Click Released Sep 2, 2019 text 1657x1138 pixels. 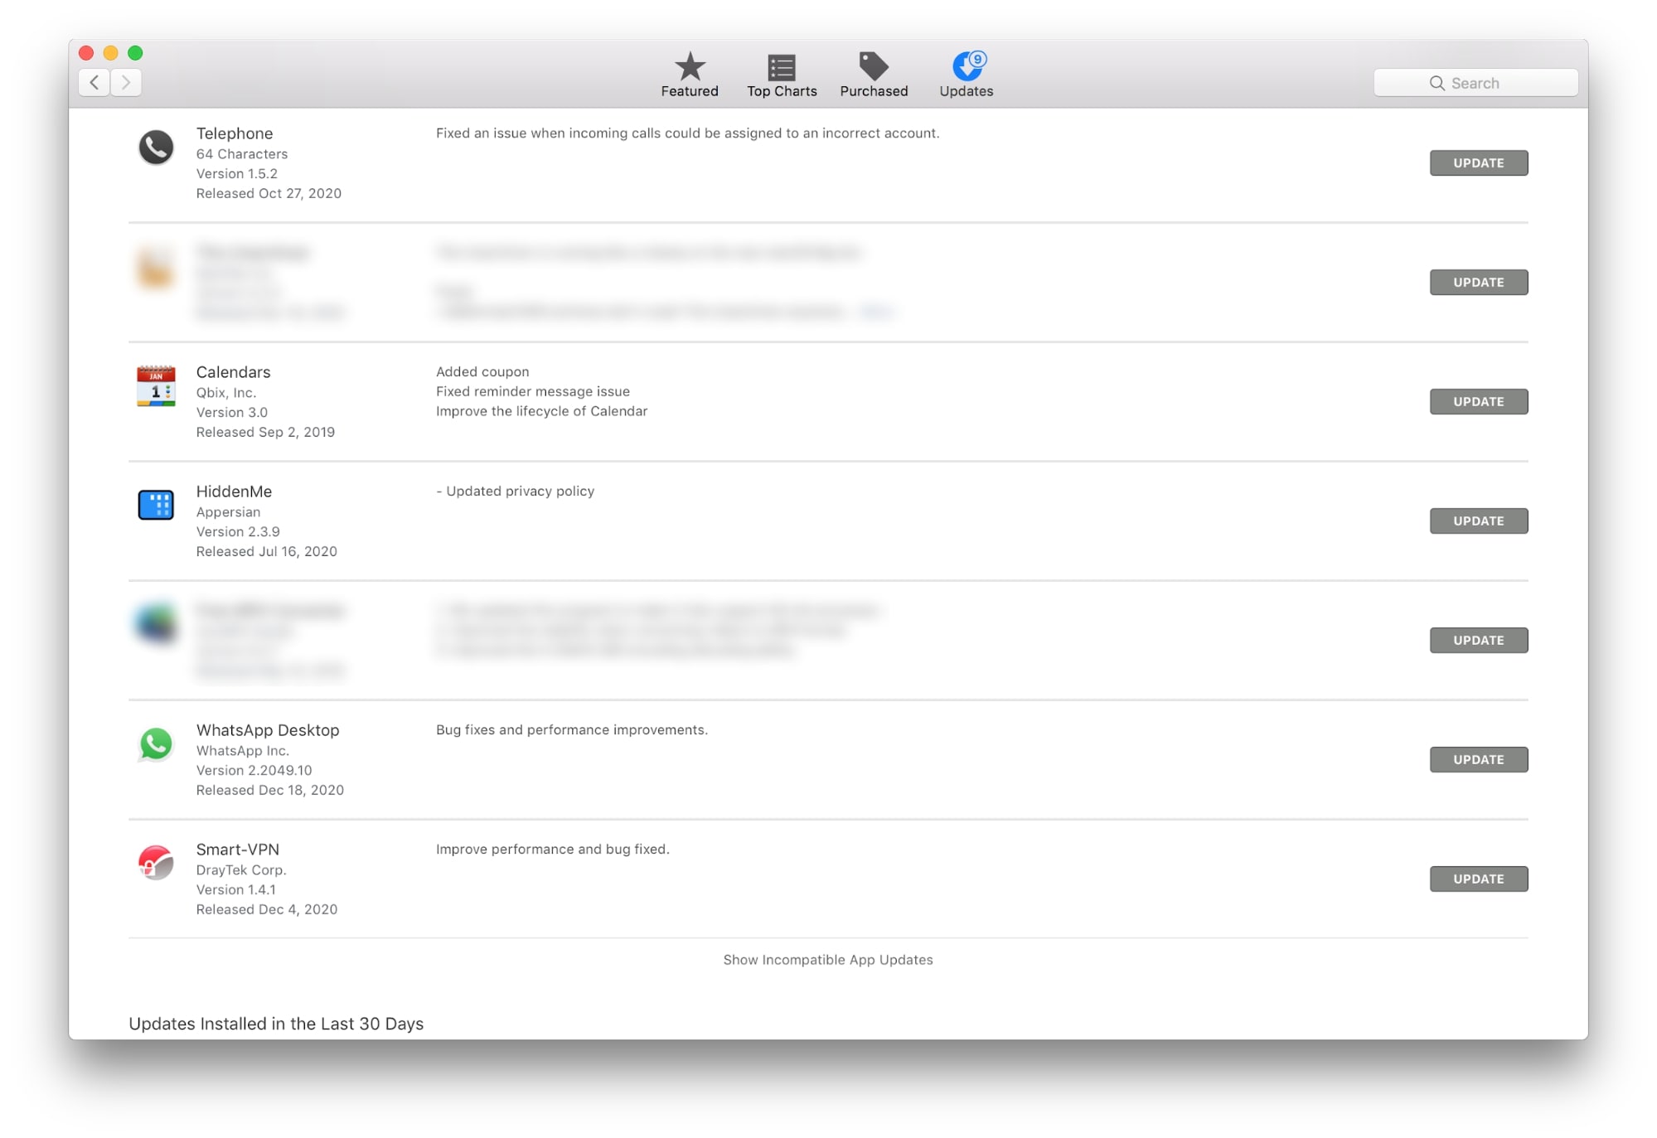tap(265, 433)
